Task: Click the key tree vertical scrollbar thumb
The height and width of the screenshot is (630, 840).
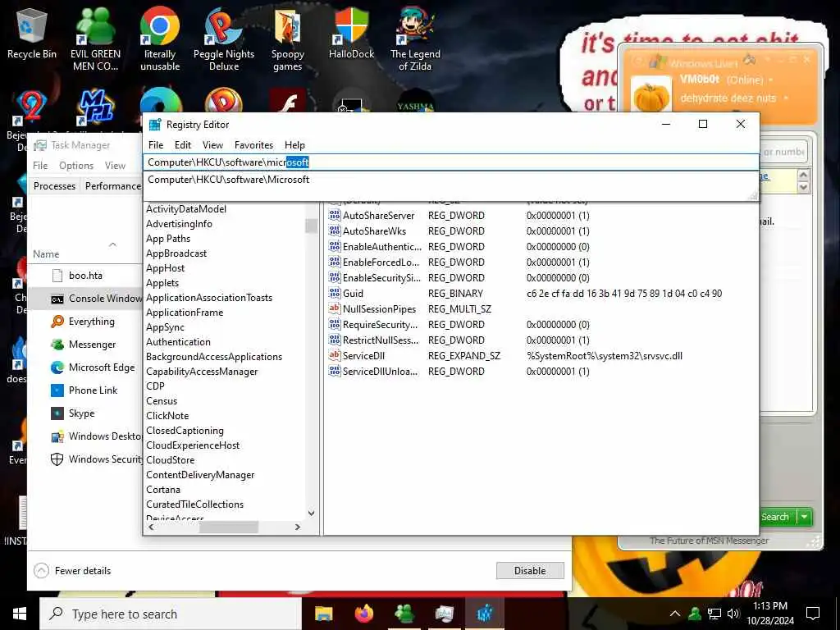Action: click(x=311, y=226)
